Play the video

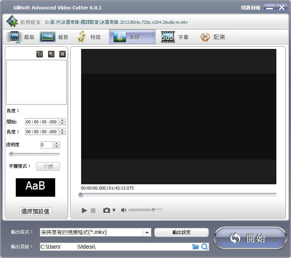point(84,210)
